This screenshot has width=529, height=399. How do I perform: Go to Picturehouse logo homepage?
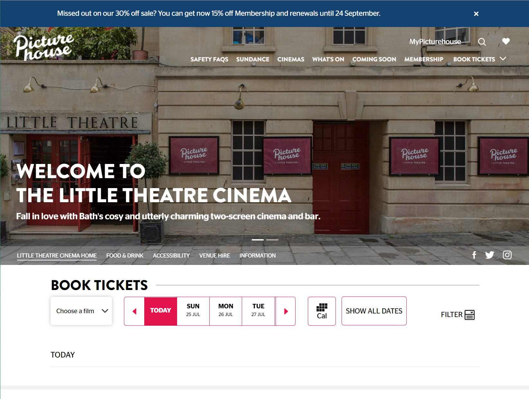click(44, 47)
